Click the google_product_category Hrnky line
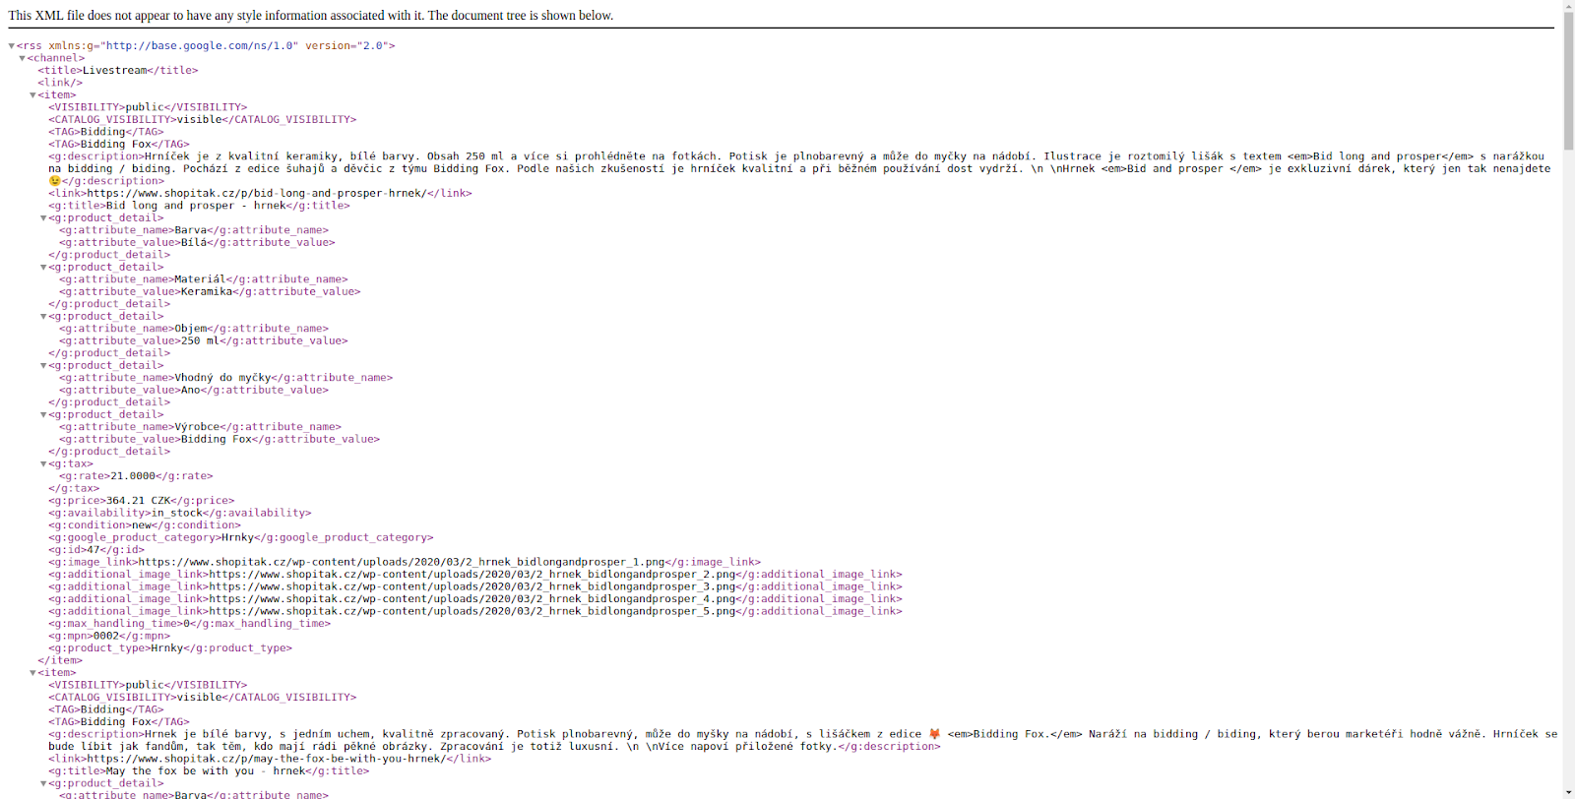1575x799 pixels. point(241,537)
